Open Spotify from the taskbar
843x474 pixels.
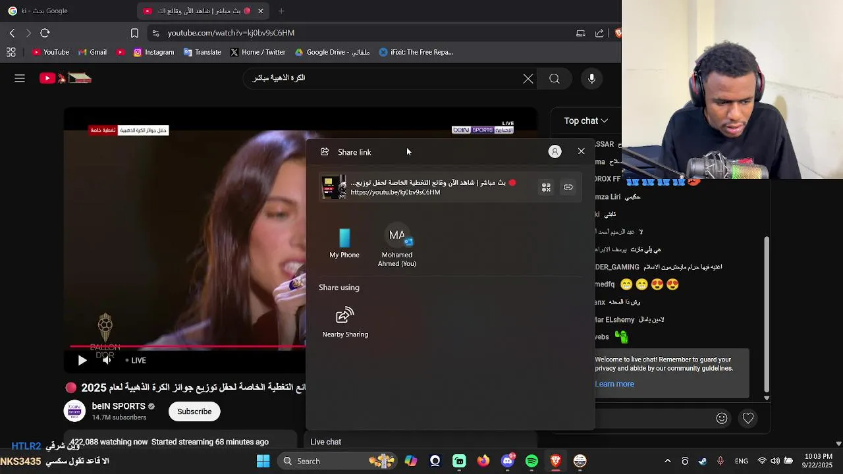pyautogui.click(x=531, y=461)
